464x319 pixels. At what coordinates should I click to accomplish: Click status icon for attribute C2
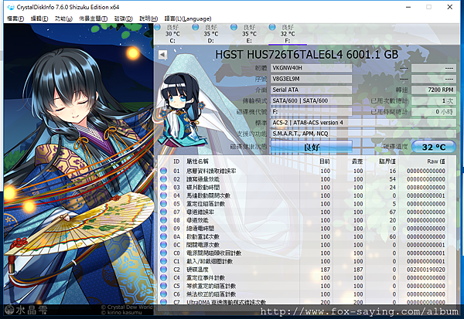pos(163,270)
